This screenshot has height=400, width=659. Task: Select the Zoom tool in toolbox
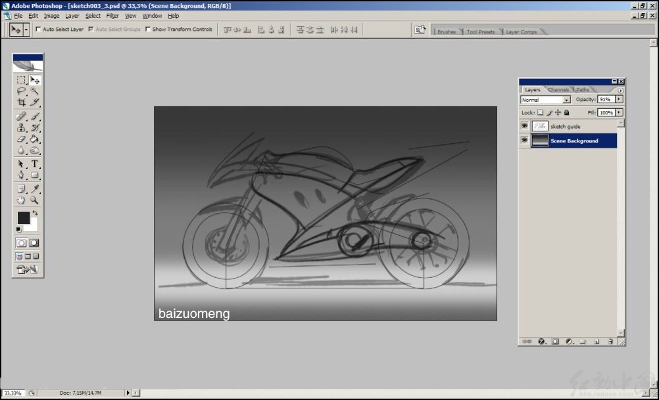34,200
